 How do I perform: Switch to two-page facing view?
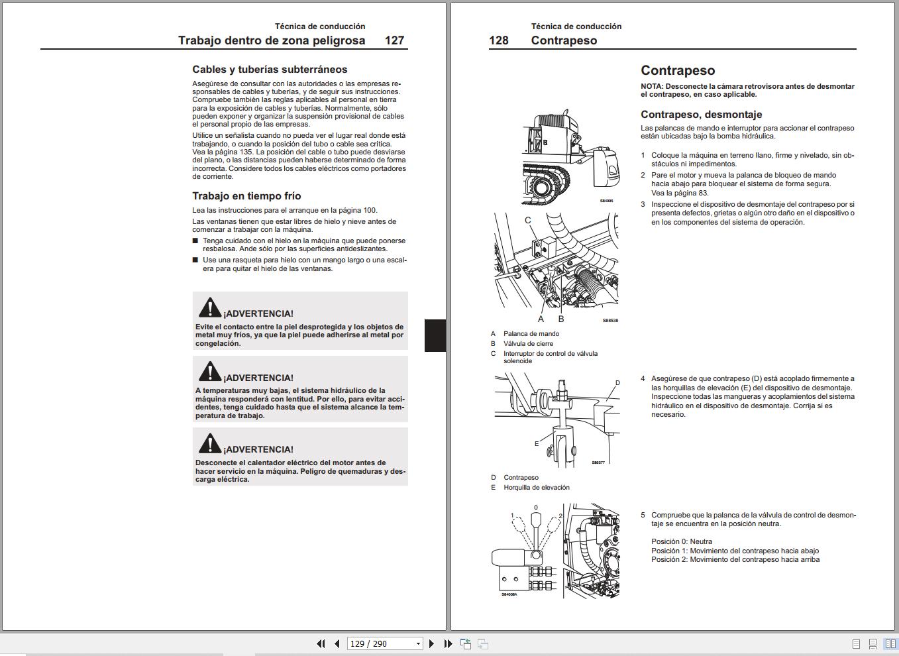click(x=890, y=644)
